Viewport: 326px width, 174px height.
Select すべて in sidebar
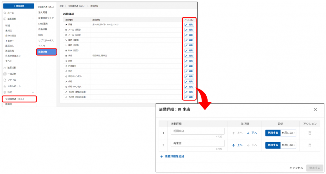coord(9,61)
